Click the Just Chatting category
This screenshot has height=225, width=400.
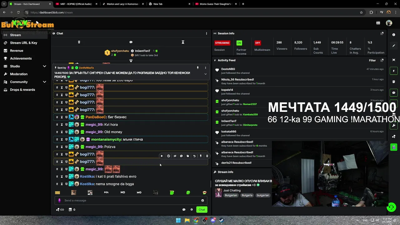pos(232,190)
